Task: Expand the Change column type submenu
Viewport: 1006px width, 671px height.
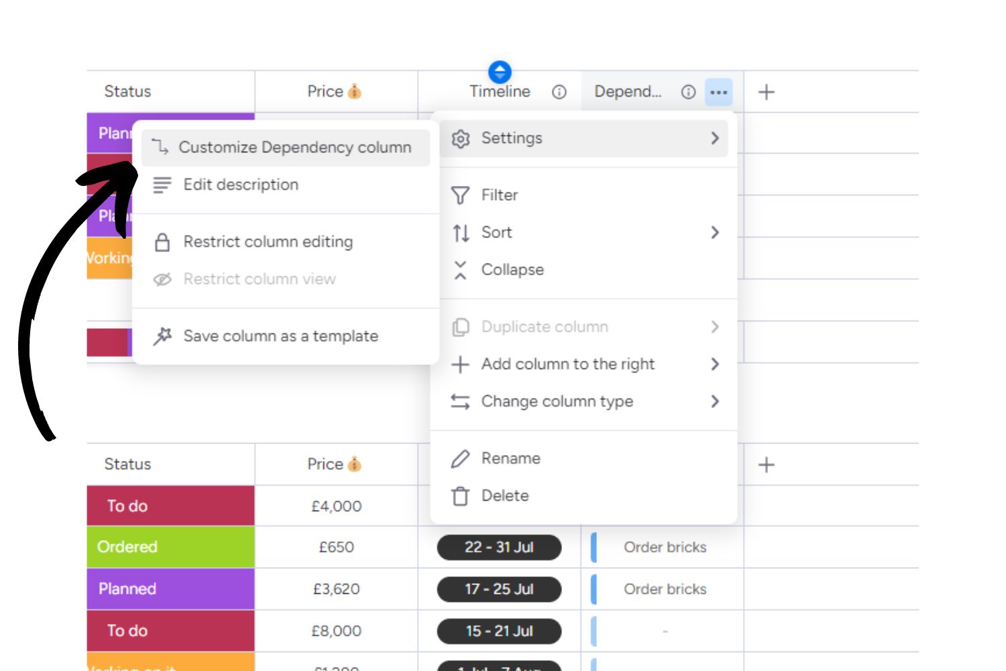Action: [x=716, y=401]
